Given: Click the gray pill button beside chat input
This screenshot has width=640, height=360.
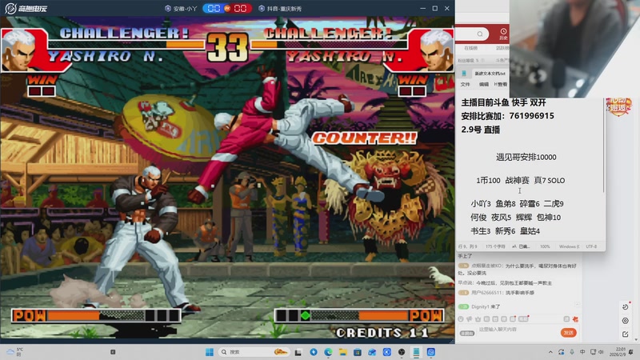Looking at the screenshot, I should [467, 334].
